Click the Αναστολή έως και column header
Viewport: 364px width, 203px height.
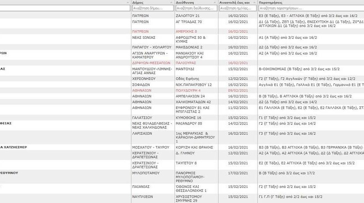pyautogui.click(x=235, y=2)
